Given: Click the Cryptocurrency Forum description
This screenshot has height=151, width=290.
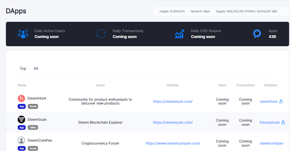Looking at the screenshot, I should [100, 143].
